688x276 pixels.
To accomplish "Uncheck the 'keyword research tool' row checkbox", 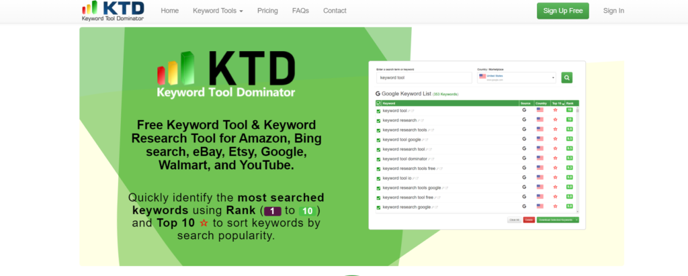I will [379, 150].
